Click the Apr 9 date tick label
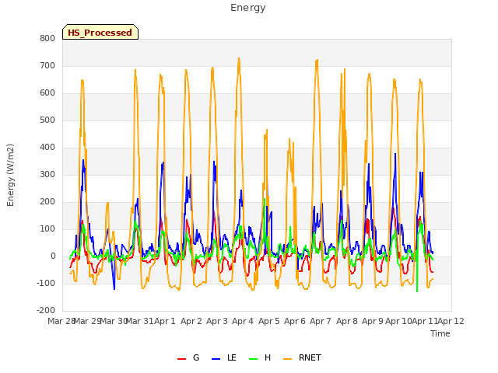498x373 pixels. coord(373,321)
